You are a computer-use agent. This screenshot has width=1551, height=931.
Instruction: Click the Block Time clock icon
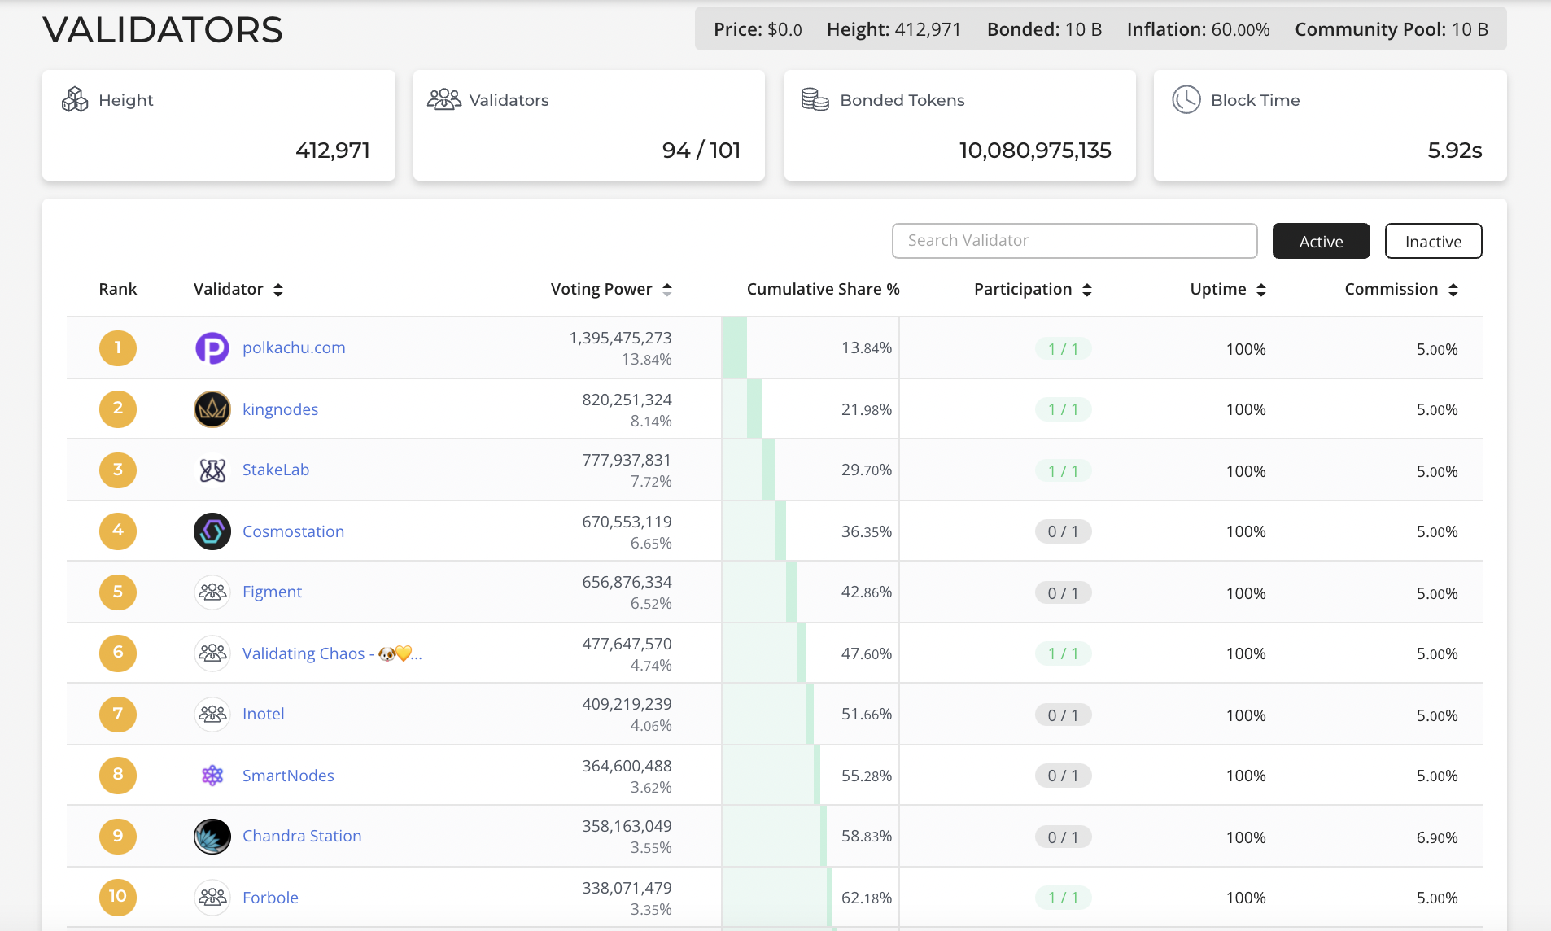pos(1186,99)
